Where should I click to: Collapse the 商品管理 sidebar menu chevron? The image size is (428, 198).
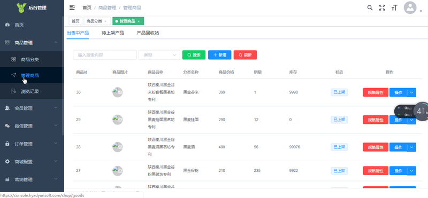(56, 43)
